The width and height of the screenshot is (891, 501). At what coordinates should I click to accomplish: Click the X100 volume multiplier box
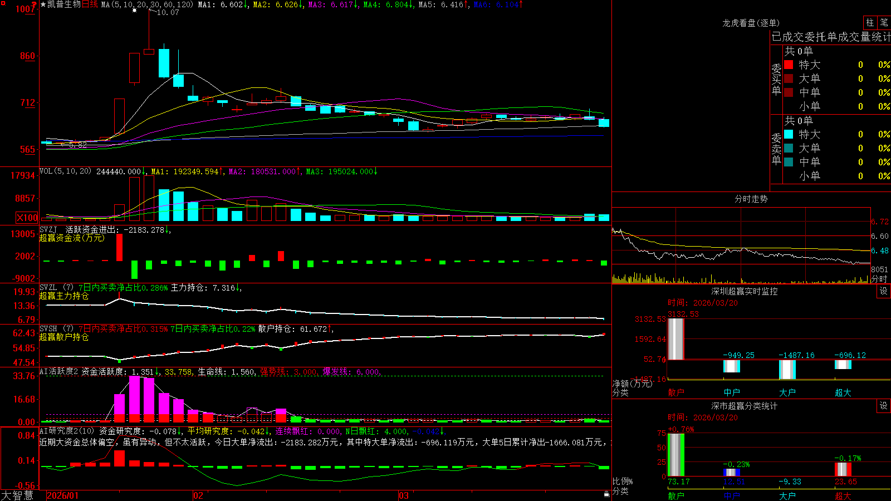click(x=27, y=218)
